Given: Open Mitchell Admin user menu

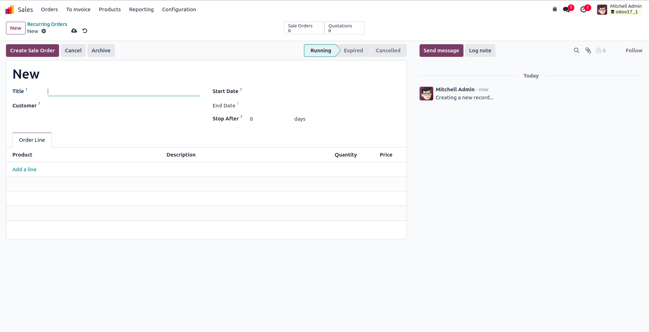Looking at the screenshot, I should (x=619, y=9).
